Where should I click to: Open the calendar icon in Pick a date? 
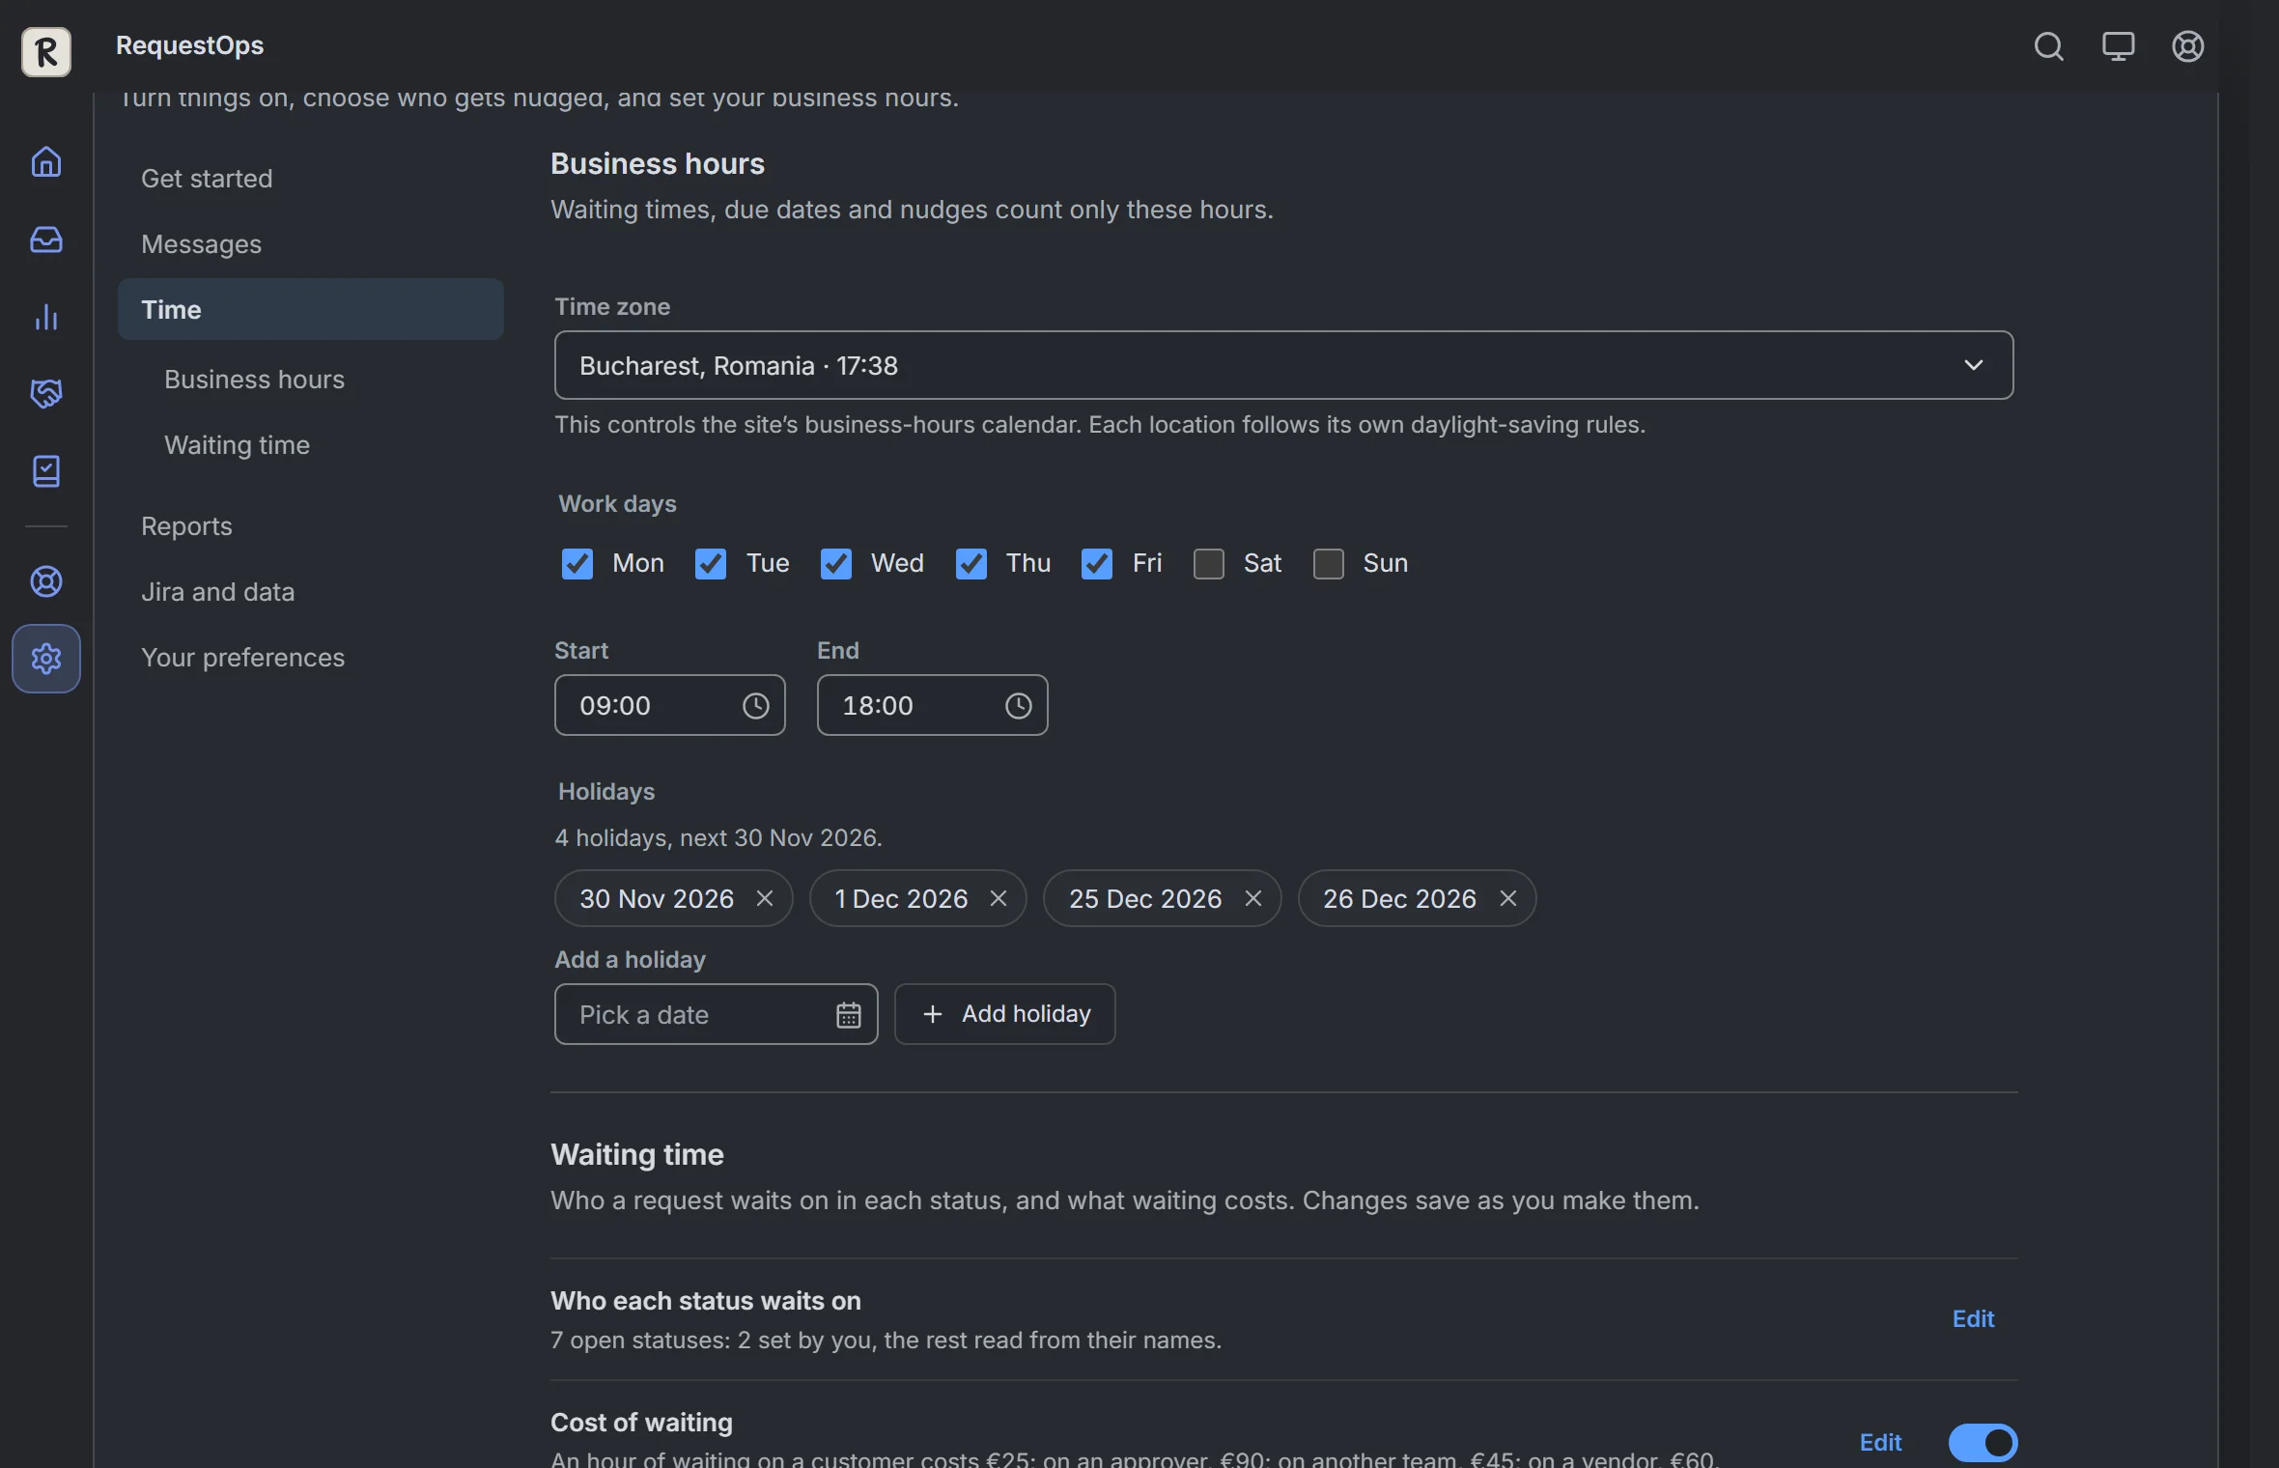[848, 1014]
